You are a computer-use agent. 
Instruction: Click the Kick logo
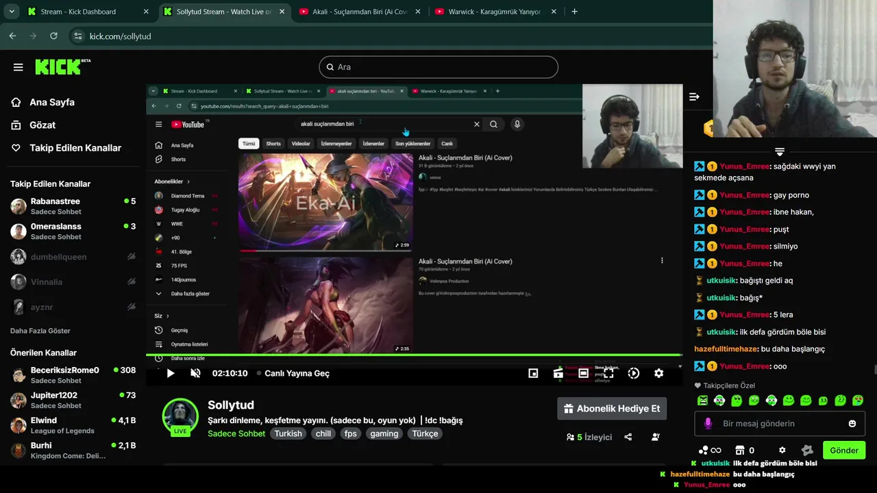(62, 66)
